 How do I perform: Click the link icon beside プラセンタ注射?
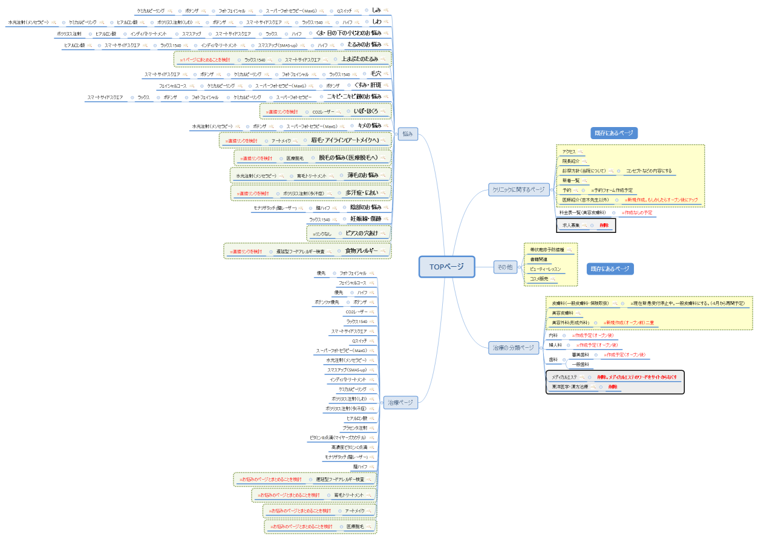coord(372,428)
